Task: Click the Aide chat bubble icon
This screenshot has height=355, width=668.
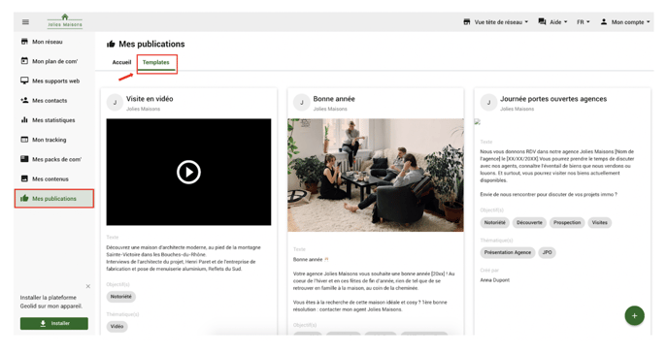Action: [542, 21]
